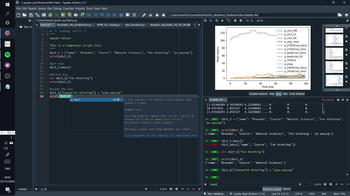Save the current file via floppy icon

click(31, 15)
